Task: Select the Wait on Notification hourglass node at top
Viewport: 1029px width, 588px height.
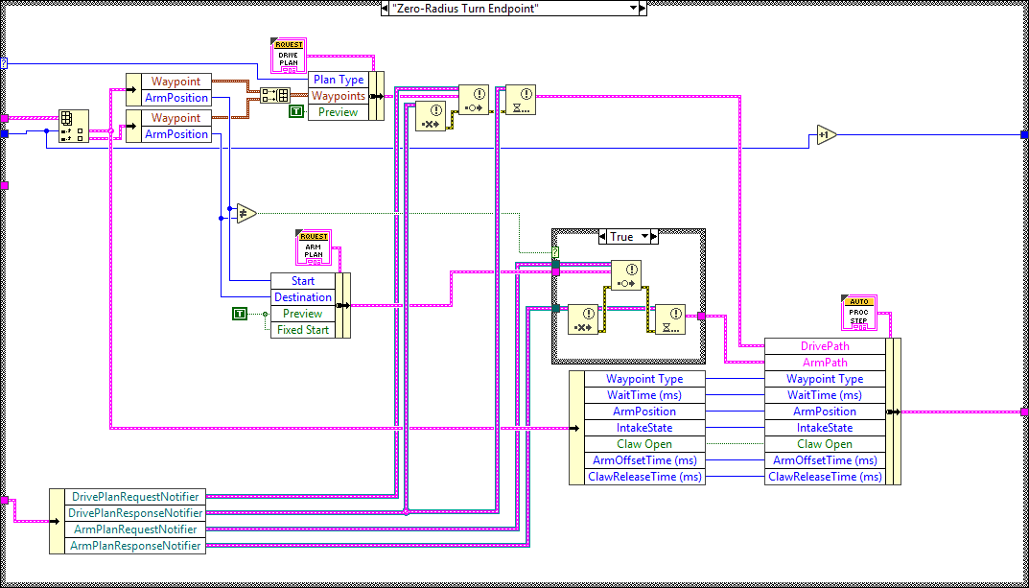Action: pyautogui.click(x=521, y=102)
